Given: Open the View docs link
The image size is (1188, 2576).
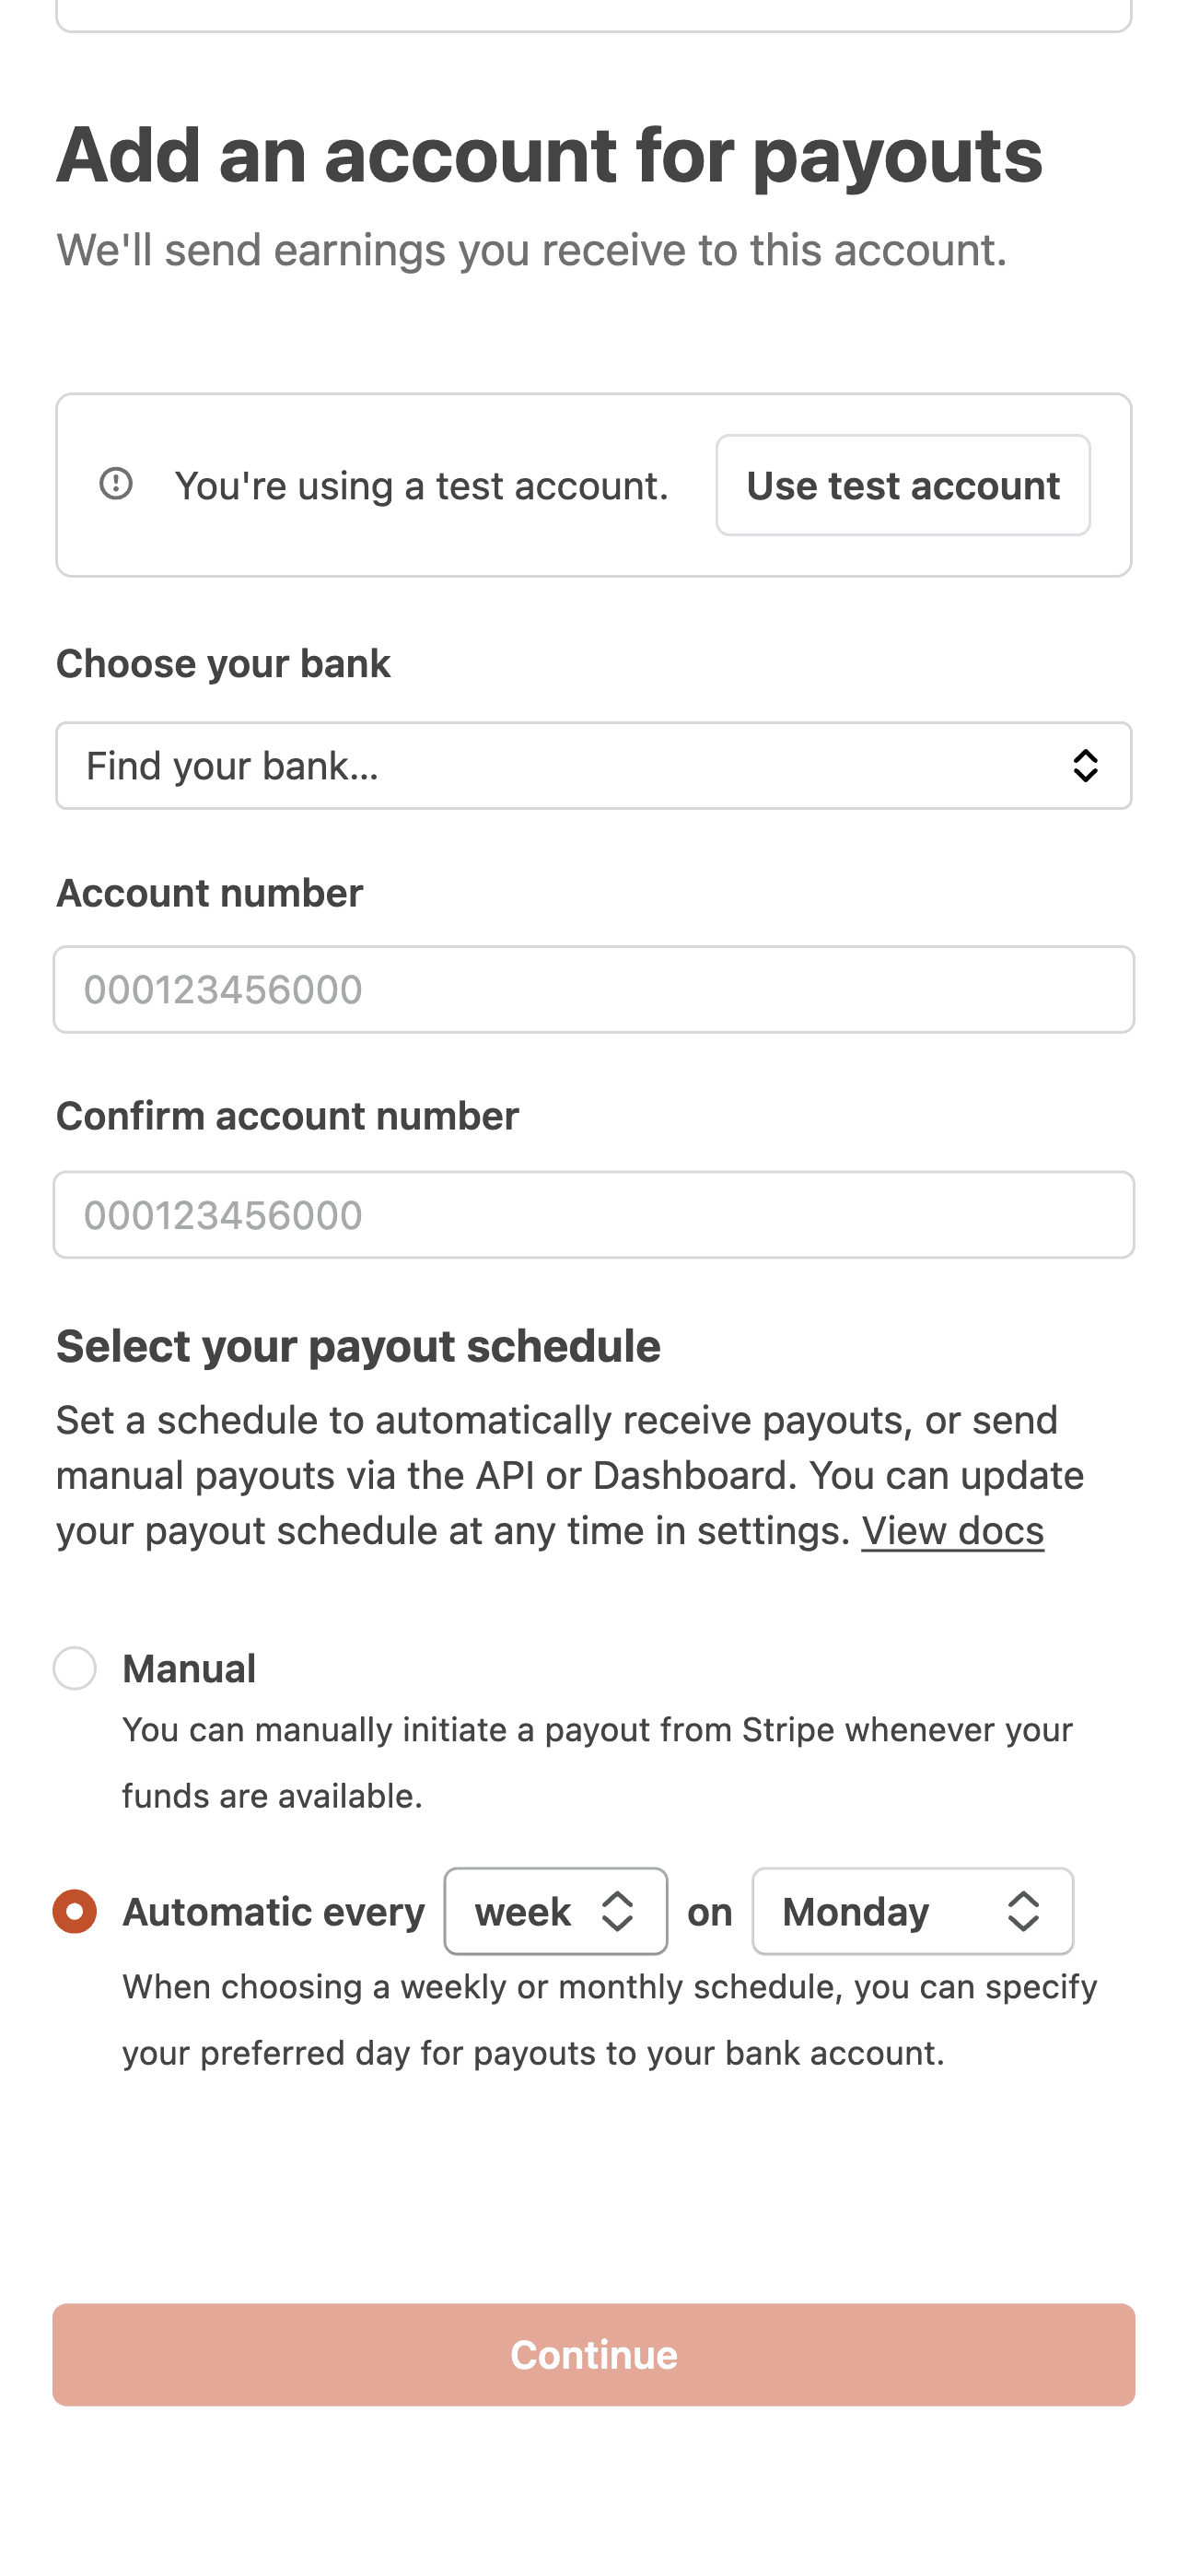Looking at the screenshot, I should 952,1530.
